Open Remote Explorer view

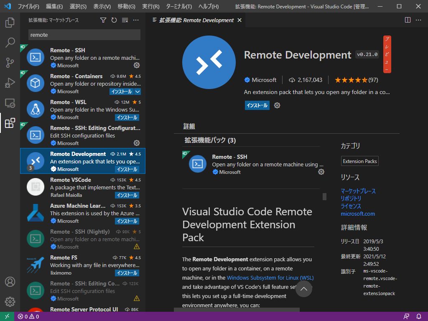coord(10,103)
